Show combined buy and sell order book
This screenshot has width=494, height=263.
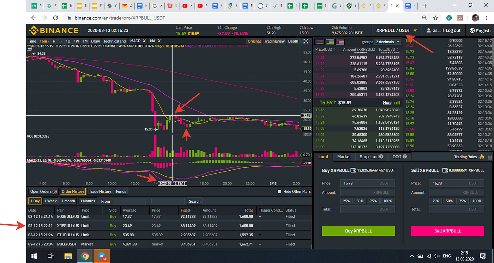[319, 42]
